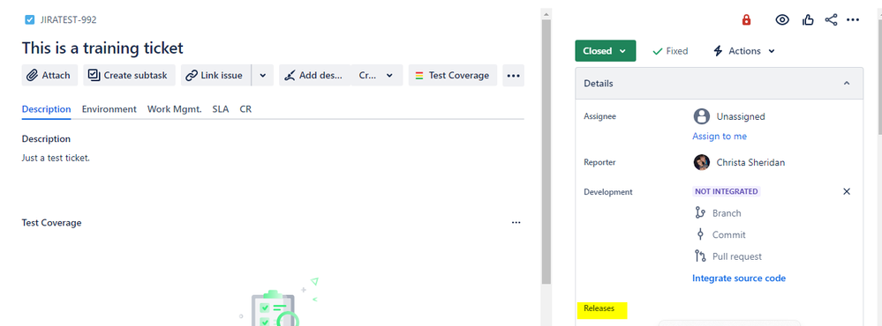The image size is (882, 326).
Task: Switch to the Environment tab
Action: point(109,109)
